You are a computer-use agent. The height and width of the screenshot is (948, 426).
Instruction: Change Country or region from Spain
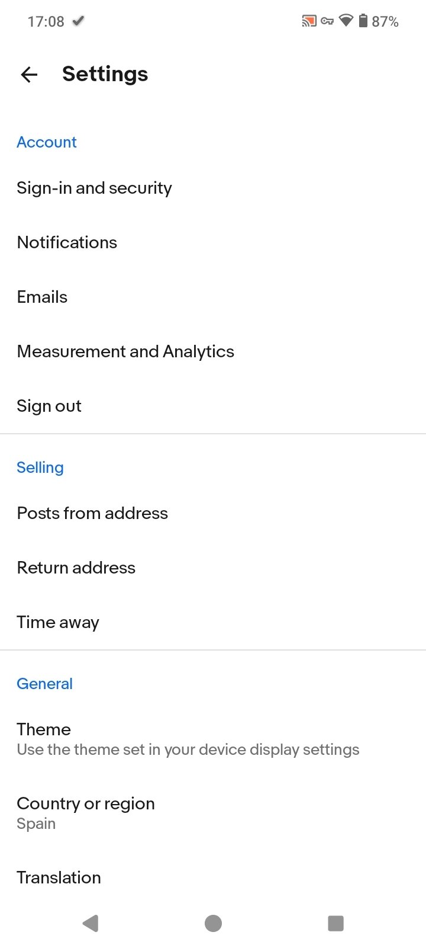[86, 812]
